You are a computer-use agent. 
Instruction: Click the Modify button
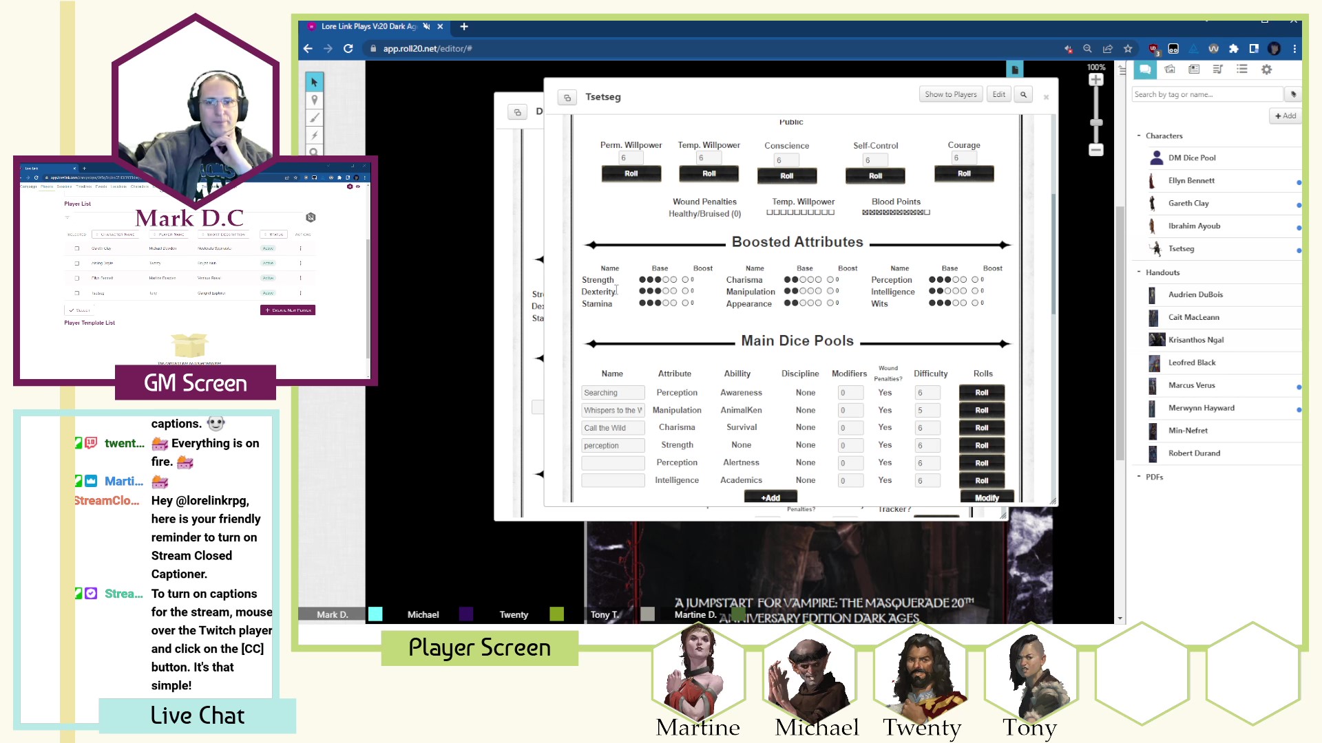(x=987, y=498)
